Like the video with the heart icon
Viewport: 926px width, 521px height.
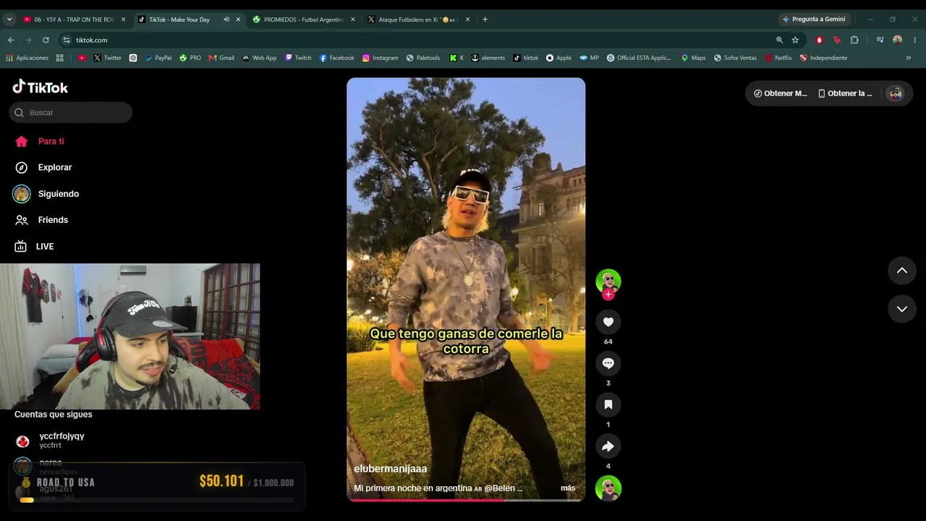pos(608,322)
